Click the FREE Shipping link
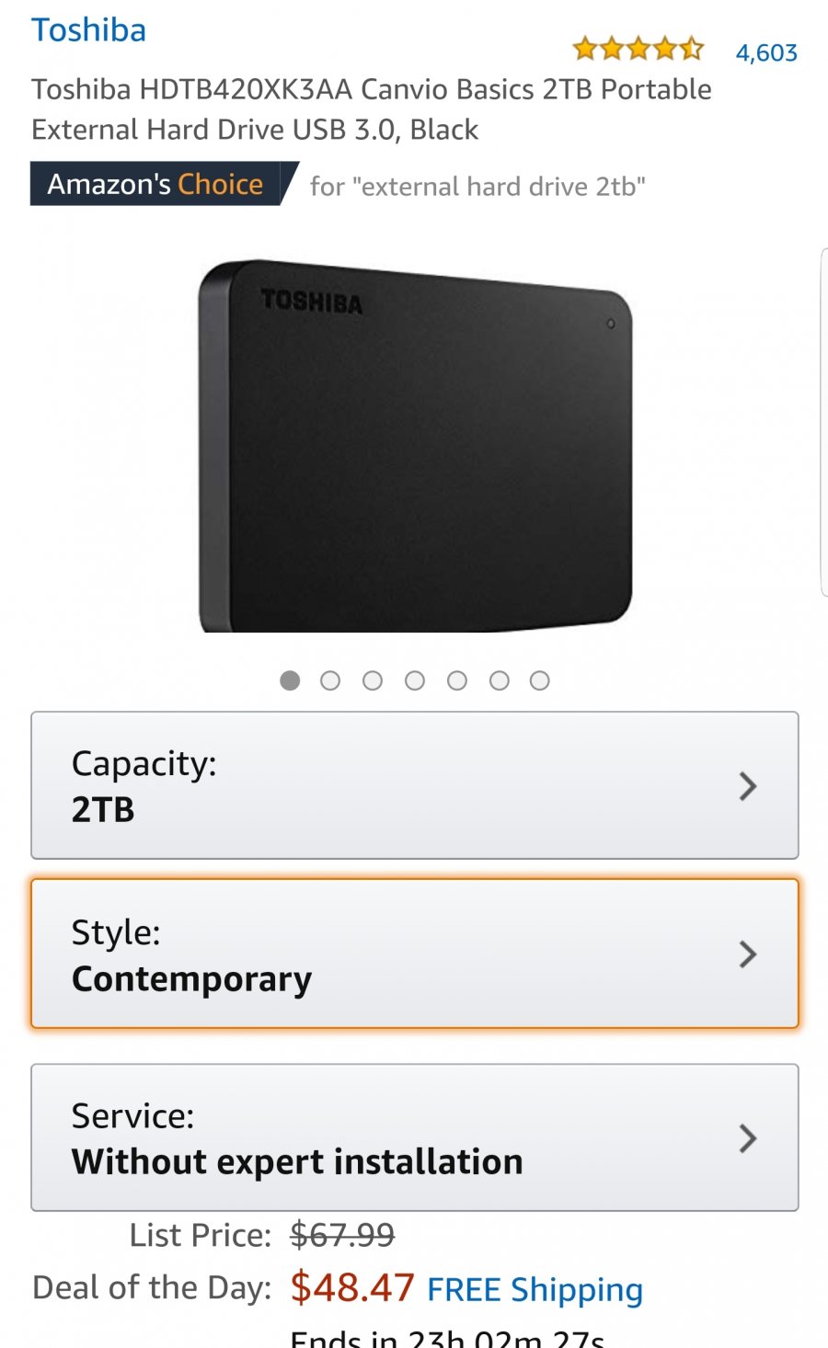828x1348 pixels. 535,1289
